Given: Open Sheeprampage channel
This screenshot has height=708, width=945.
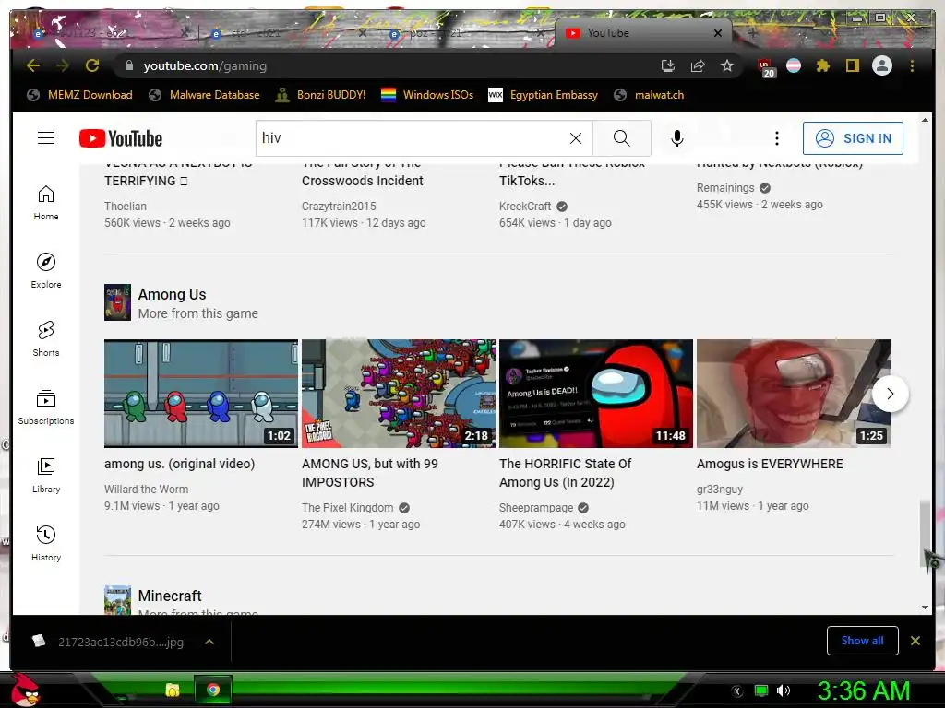Looking at the screenshot, I should [x=536, y=508].
